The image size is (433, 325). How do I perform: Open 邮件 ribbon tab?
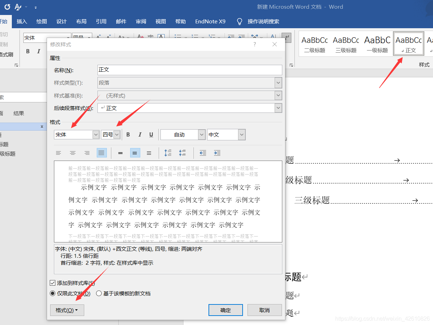121,22
